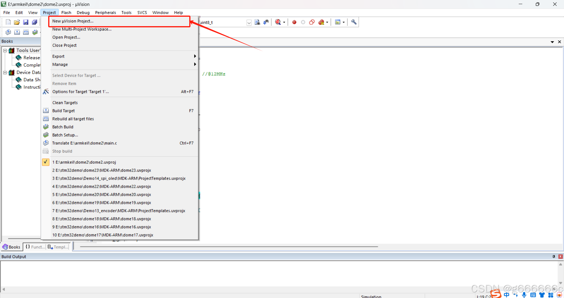Click the kill all breakpoints icon
The height and width of the screenshot is (298, 564).
(x=321, y=22)
